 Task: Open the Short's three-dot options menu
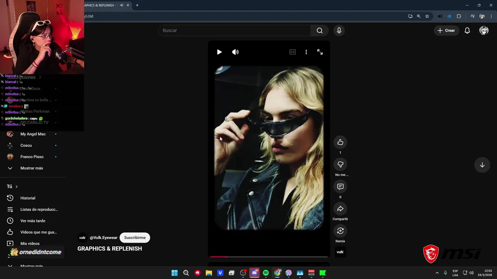[x=306, y=52]
